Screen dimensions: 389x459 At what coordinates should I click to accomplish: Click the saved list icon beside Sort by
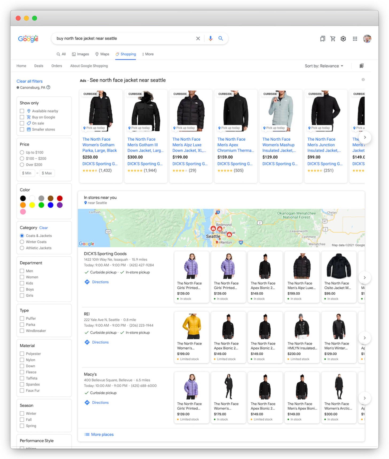point(361,66)
